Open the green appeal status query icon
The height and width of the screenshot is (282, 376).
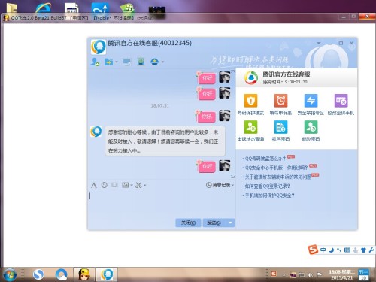coord(250,127)
